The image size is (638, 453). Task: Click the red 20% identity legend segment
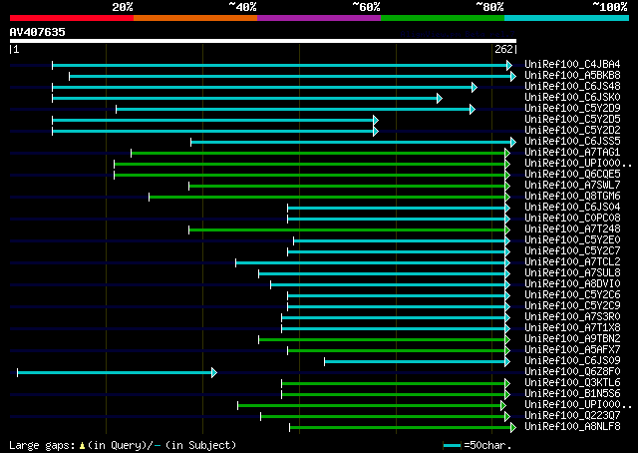[x=72, y=18]
